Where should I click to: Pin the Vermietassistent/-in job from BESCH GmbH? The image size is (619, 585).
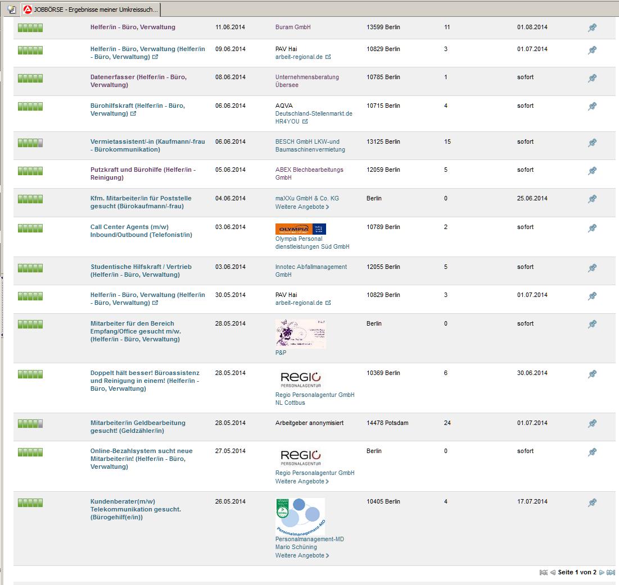pos(592,143)
